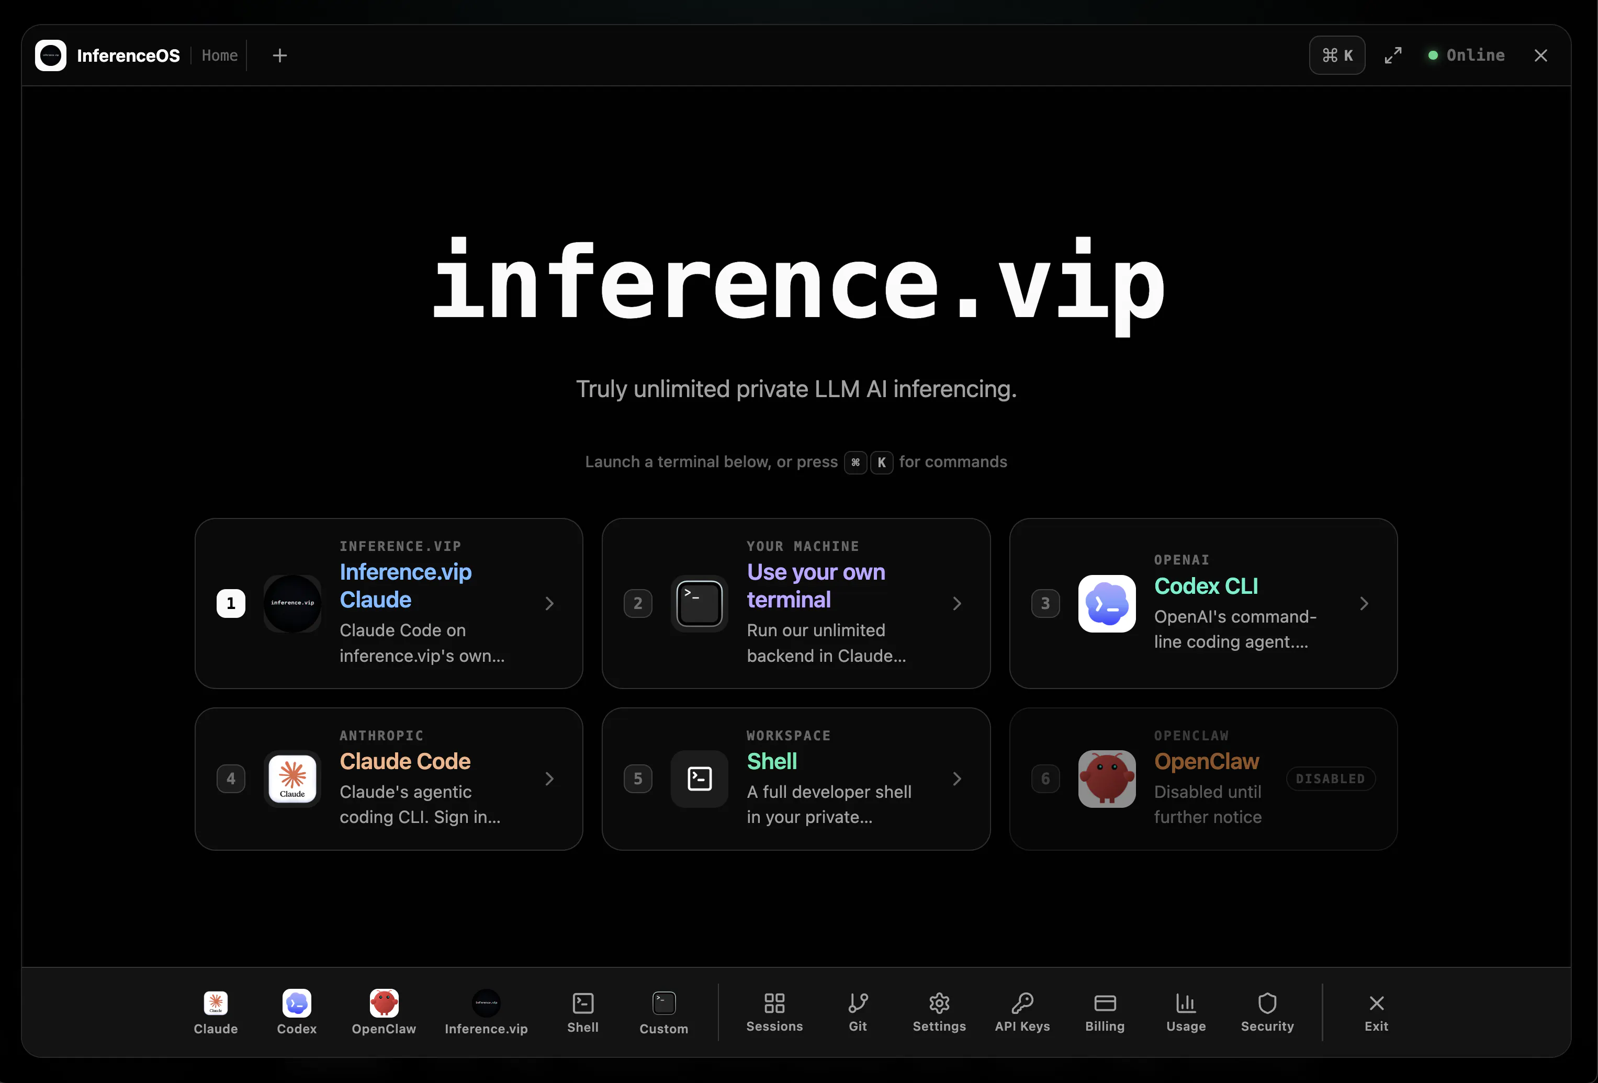Viewport: 1598px width, 1083px height.
Task: Launch Inference.vip from the dock
Action: (486, 1011)
